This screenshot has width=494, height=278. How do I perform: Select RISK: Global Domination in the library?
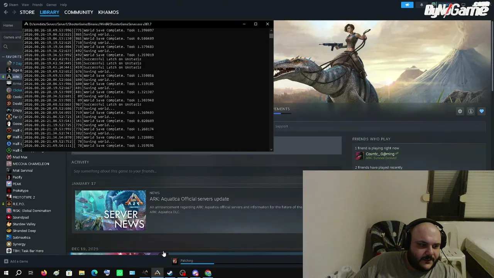coord(32,211)
